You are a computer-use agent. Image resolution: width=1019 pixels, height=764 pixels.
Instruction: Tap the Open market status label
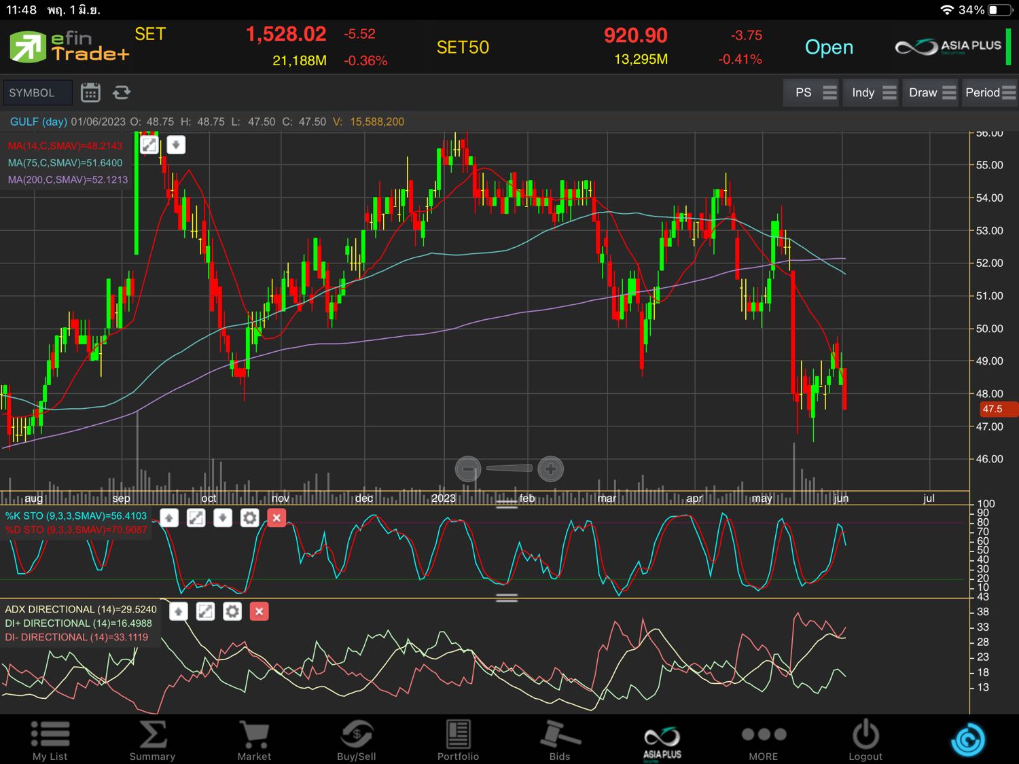[829, 47]
